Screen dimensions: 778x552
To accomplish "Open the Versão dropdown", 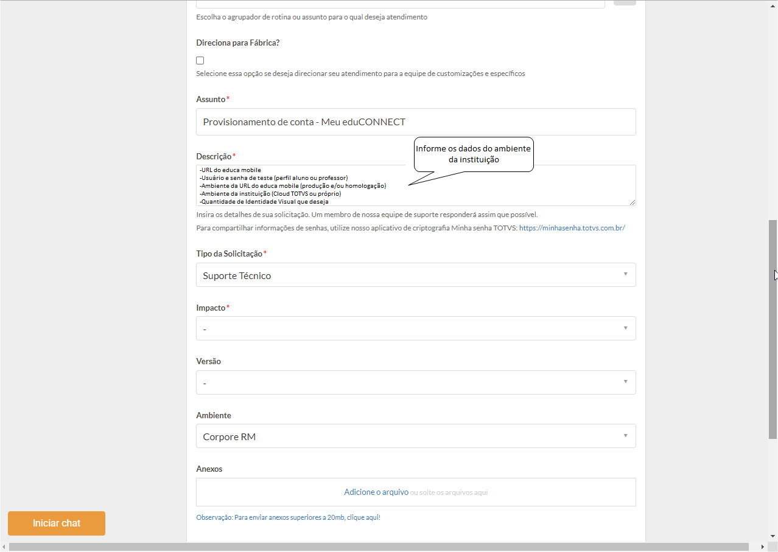I will pyautogui.click(x=416, y=382).
